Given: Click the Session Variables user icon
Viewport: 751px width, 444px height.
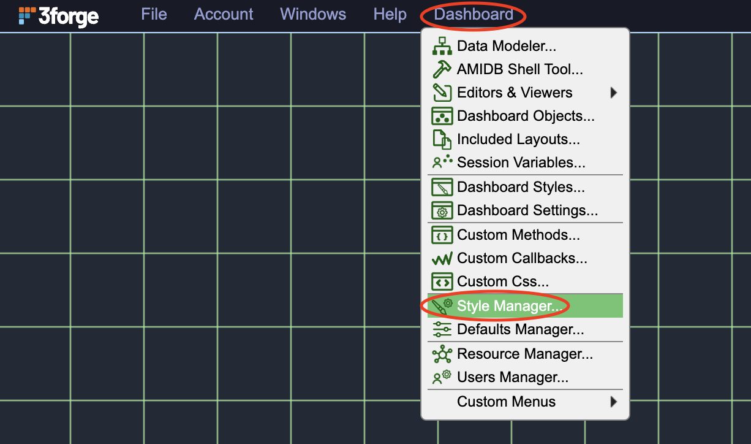Looking at the screenshot, I should pos(442,163).
